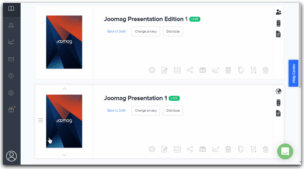Open the Analytics section in the sidebar
Image resolution: width=304 pixels, height=169 pixels.
pos(11,42)
